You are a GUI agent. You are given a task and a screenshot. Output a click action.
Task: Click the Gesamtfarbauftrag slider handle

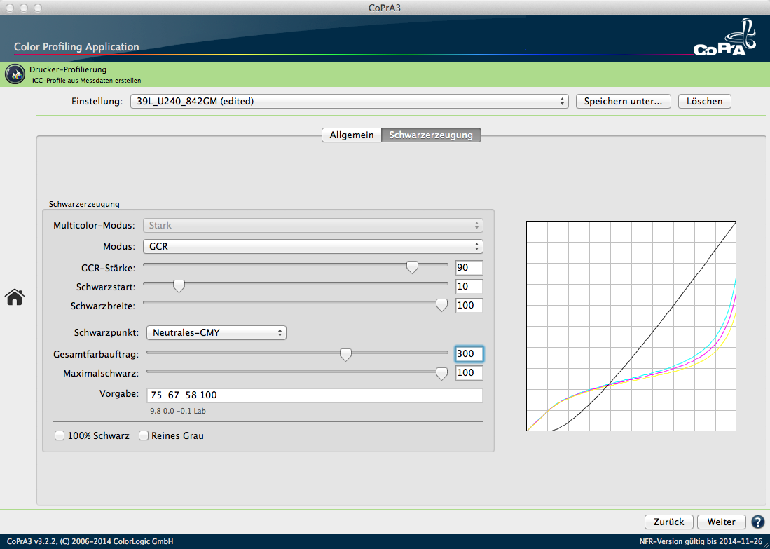345,355
